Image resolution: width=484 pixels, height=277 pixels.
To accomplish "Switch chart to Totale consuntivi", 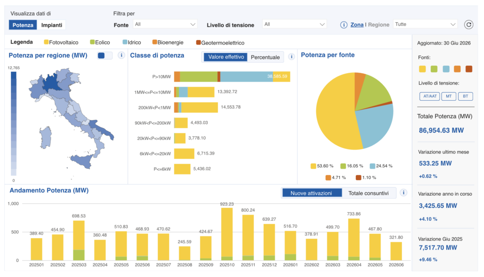I will pos(368,193).
